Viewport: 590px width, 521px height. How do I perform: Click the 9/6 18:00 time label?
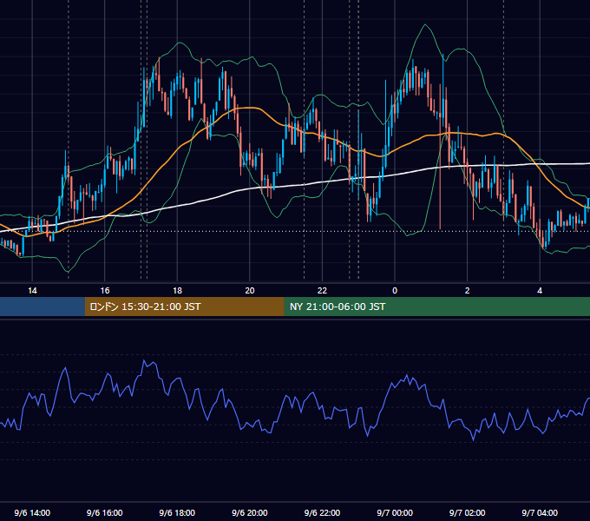[x=177, y=512]
